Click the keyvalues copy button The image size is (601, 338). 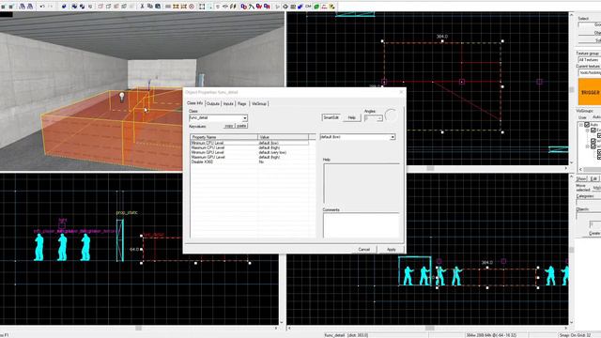pyautogui.click(x=229, y=126)
